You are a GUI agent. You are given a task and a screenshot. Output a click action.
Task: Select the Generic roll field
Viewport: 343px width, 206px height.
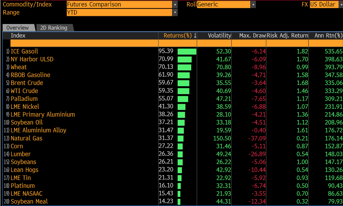[x=224, y=5]
